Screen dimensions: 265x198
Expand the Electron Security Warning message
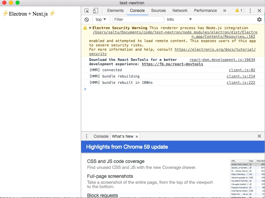(90, 28)
